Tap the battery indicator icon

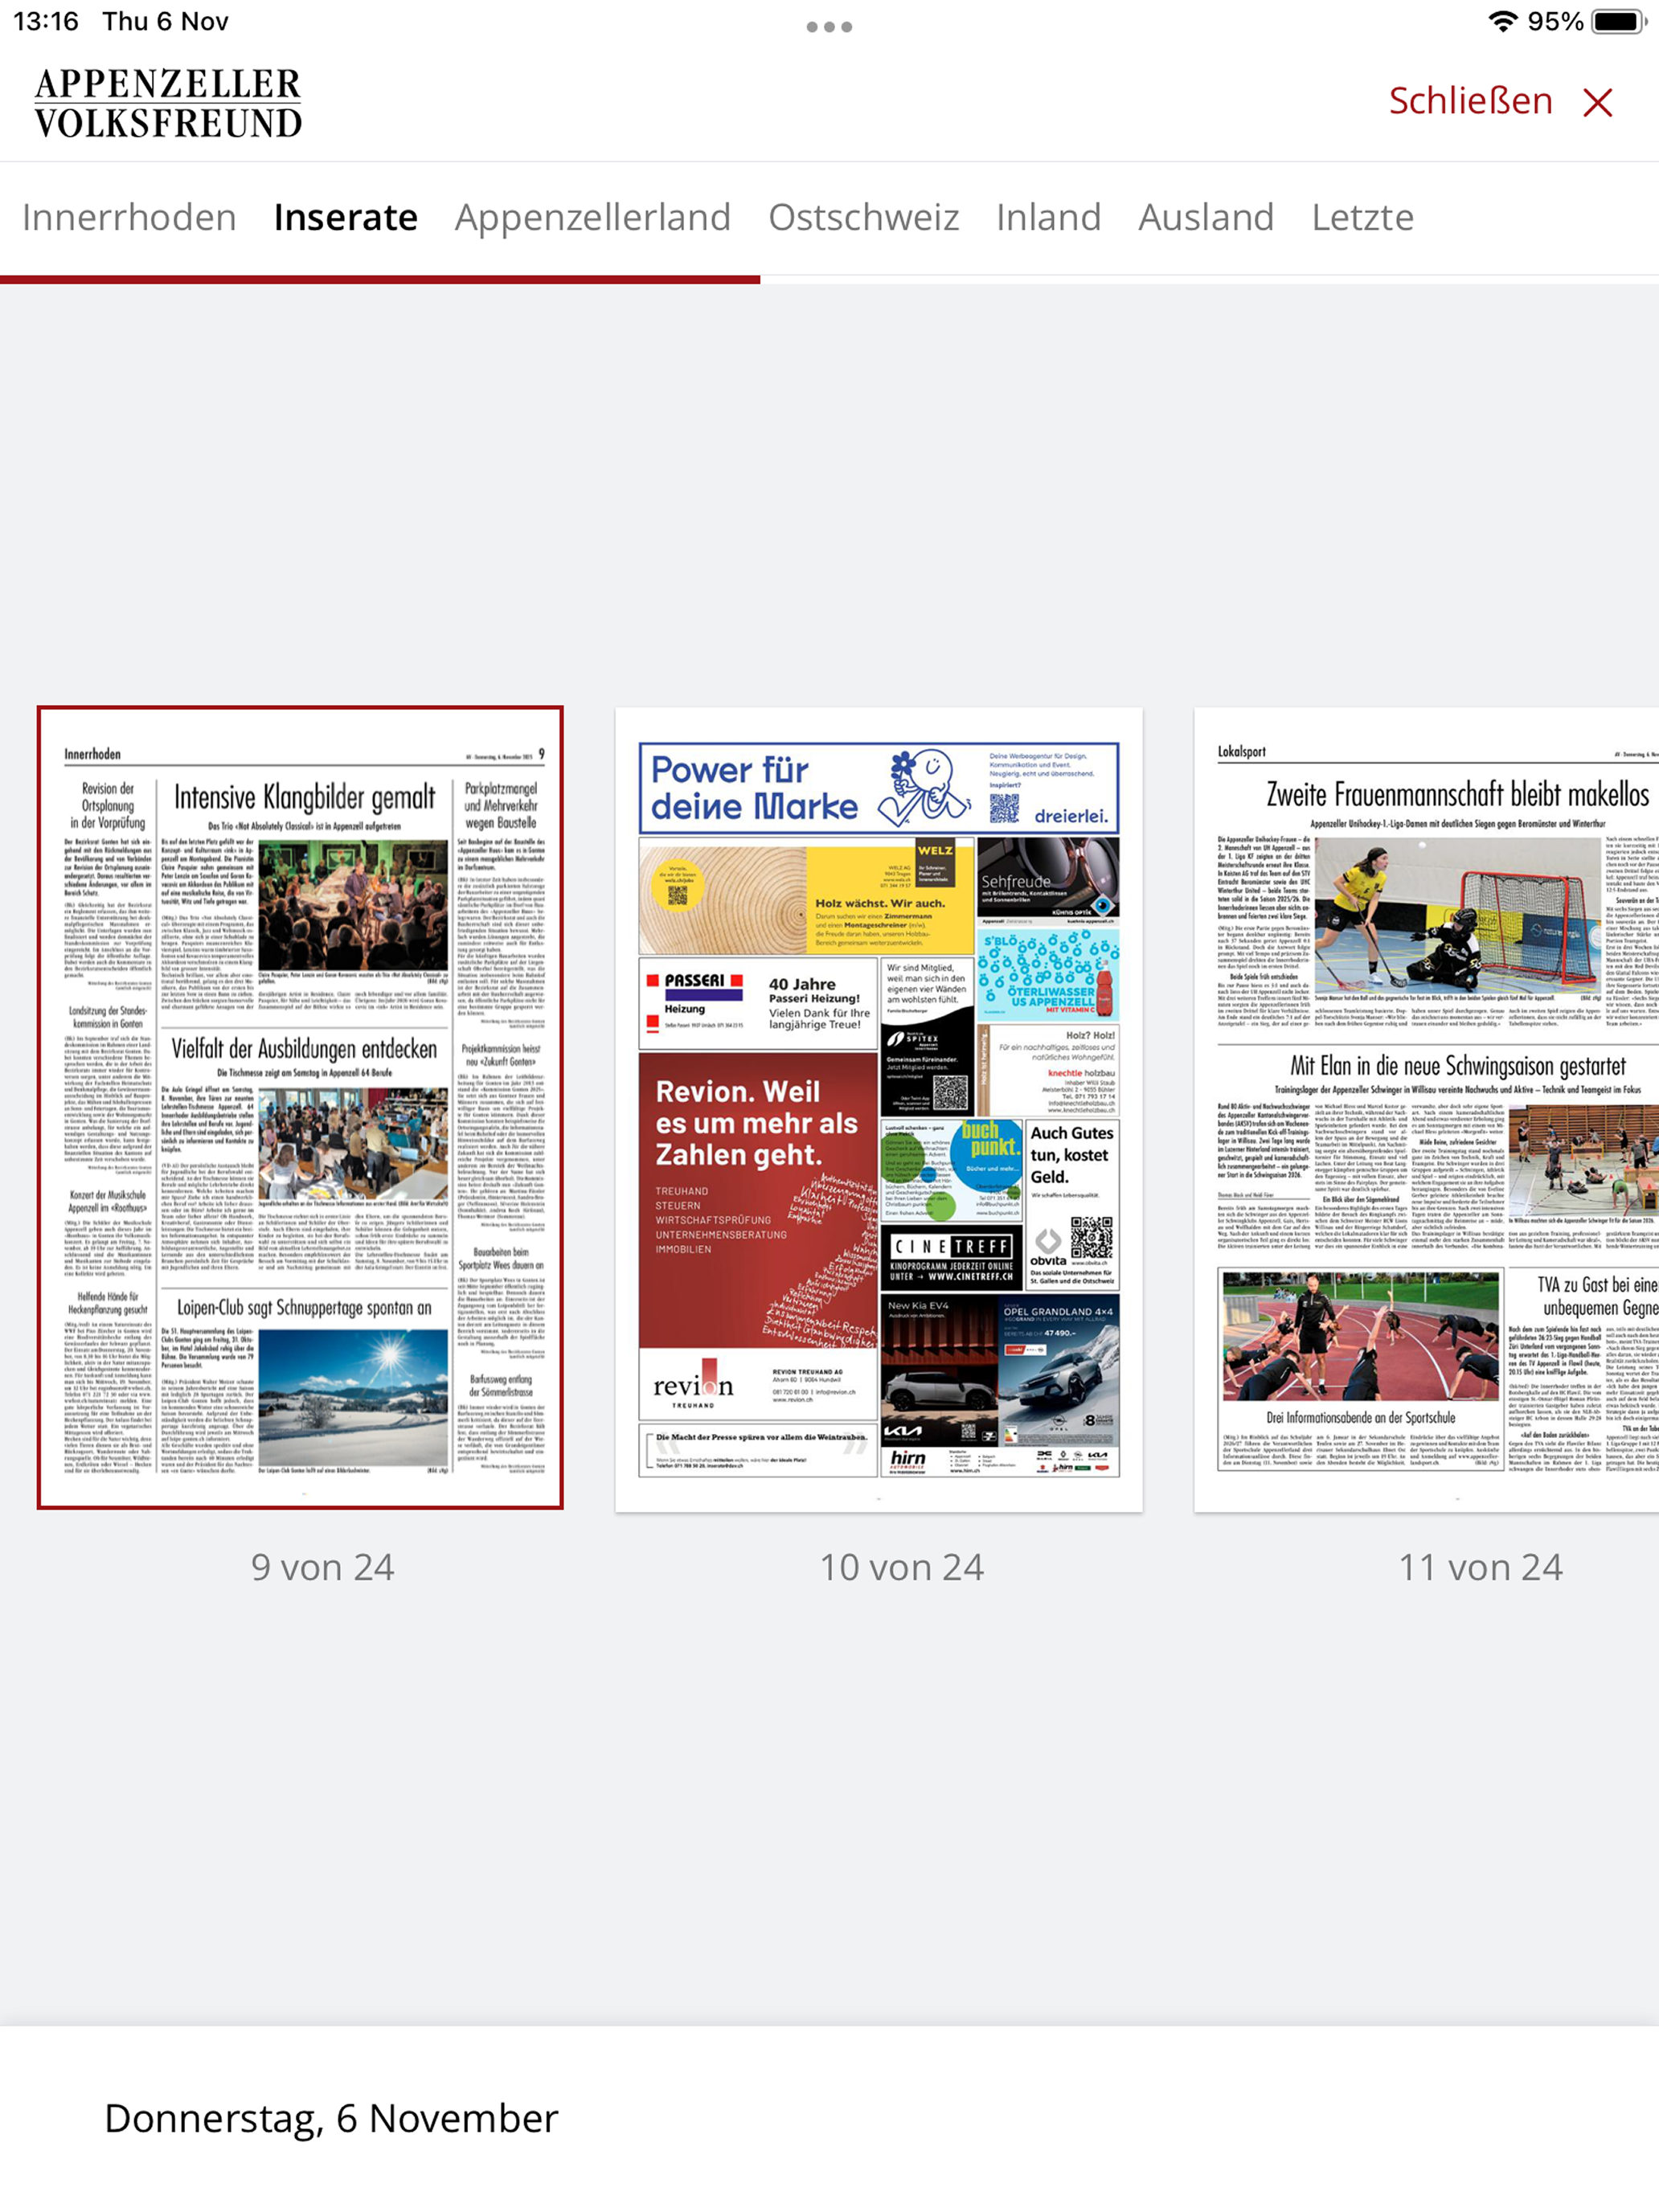point(1619,21)
